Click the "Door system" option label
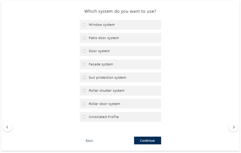The height and width of the screenshot is (153, 241). (x=99, y=51)
